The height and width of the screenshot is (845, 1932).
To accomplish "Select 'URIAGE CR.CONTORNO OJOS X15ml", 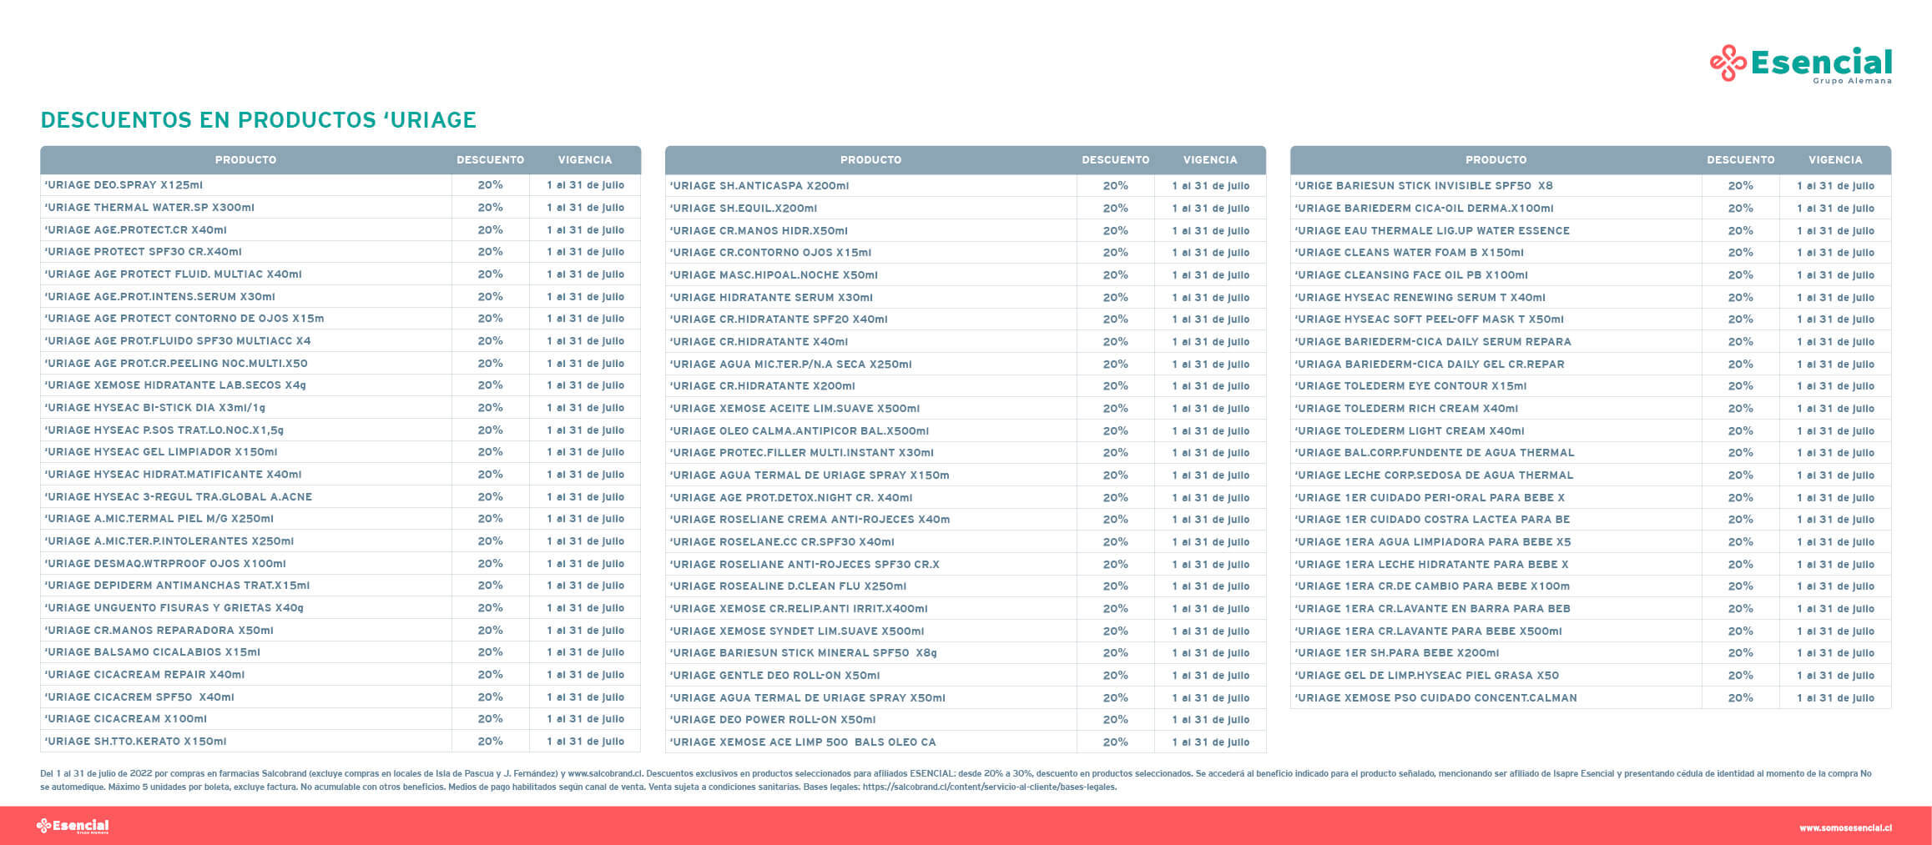I will click(966, 253).
